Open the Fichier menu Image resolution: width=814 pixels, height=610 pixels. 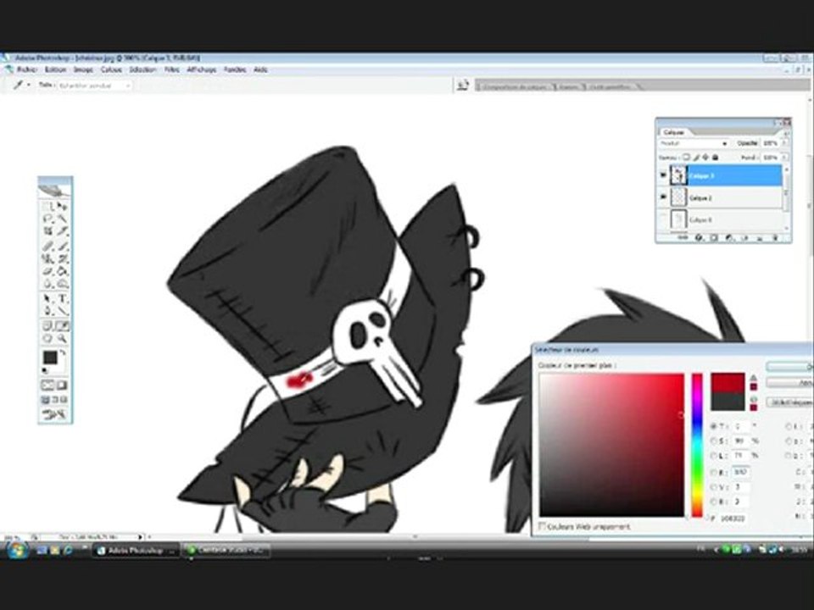pyautogui.click(x=27, y=69)
